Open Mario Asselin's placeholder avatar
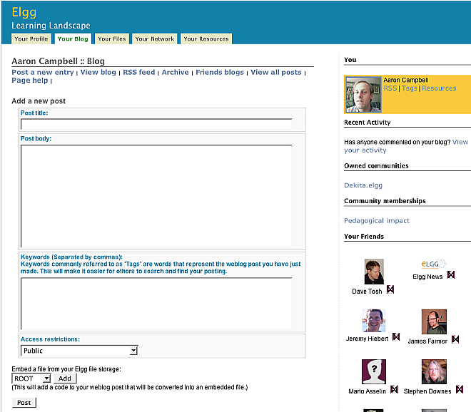This screenshot has width=471, height=412. point(374,372)
